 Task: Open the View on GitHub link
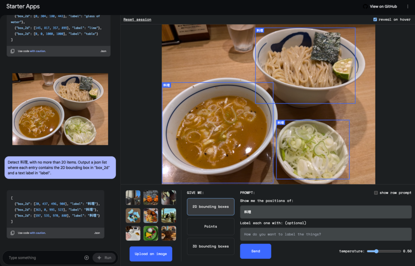(x=380, y=6)
